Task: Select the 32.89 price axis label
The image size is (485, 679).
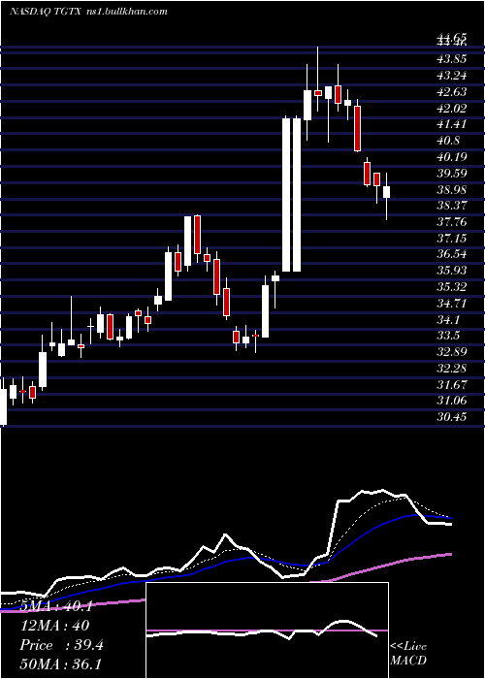Action: coord(450,352)
